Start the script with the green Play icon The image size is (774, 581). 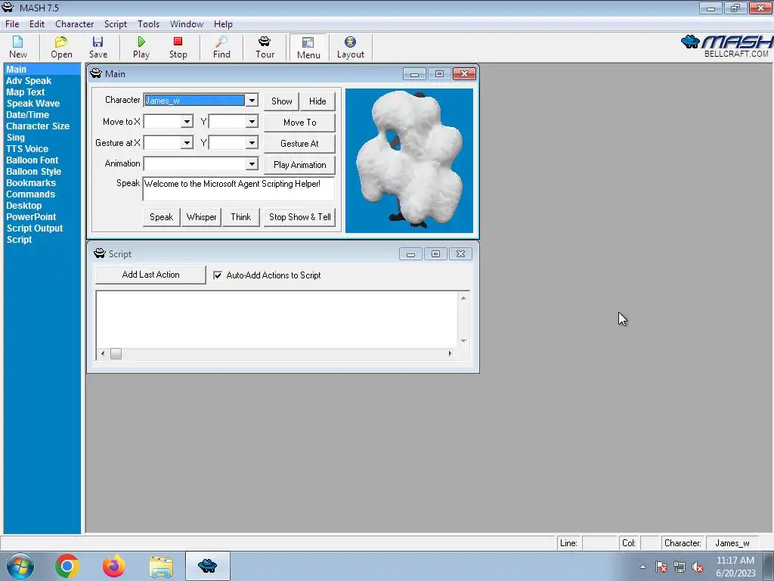pos(141,48)
